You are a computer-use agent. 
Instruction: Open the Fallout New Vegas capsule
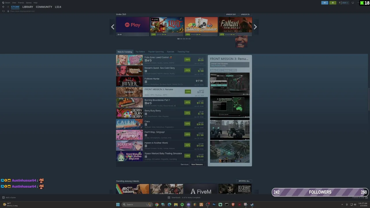click(x=235, y=26)
